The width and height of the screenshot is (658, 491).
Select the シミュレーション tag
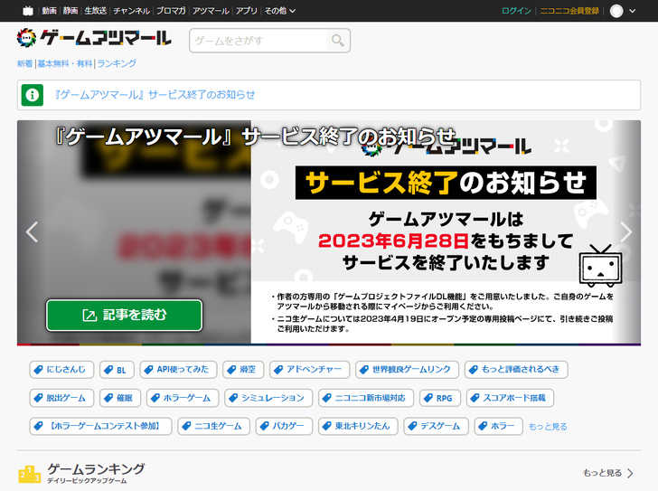[268, 398]
